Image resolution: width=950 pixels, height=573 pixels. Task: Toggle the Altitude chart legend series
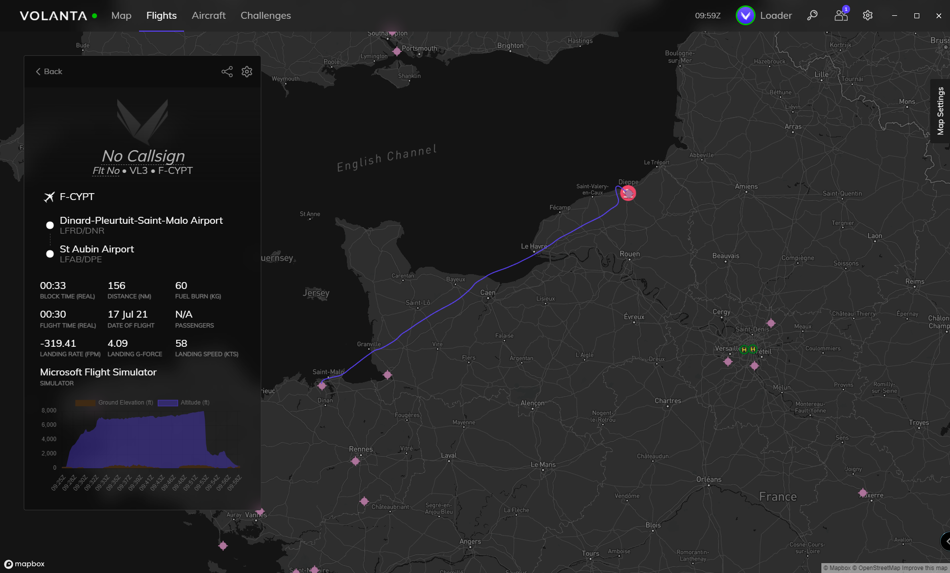click(184, 403)
